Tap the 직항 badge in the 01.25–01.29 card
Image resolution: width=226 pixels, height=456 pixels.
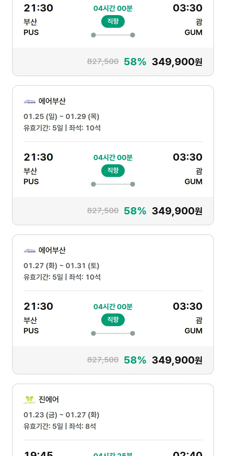click(x=113, y=171)
